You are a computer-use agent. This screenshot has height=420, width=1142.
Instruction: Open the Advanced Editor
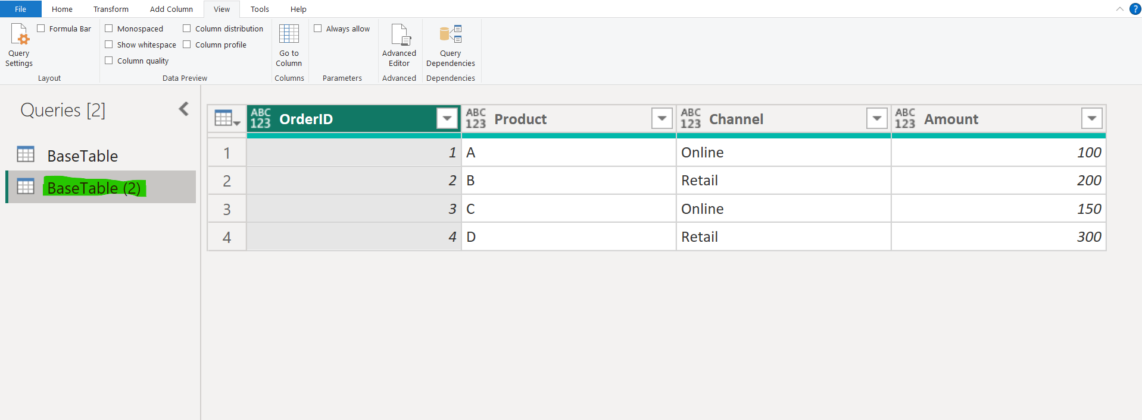tap(400, 35)
